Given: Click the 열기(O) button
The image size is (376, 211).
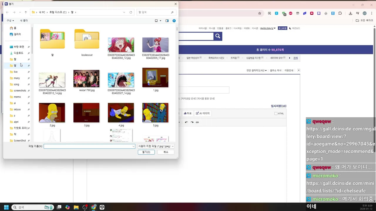Looking at the screenshot, I should tap(146, 152).
